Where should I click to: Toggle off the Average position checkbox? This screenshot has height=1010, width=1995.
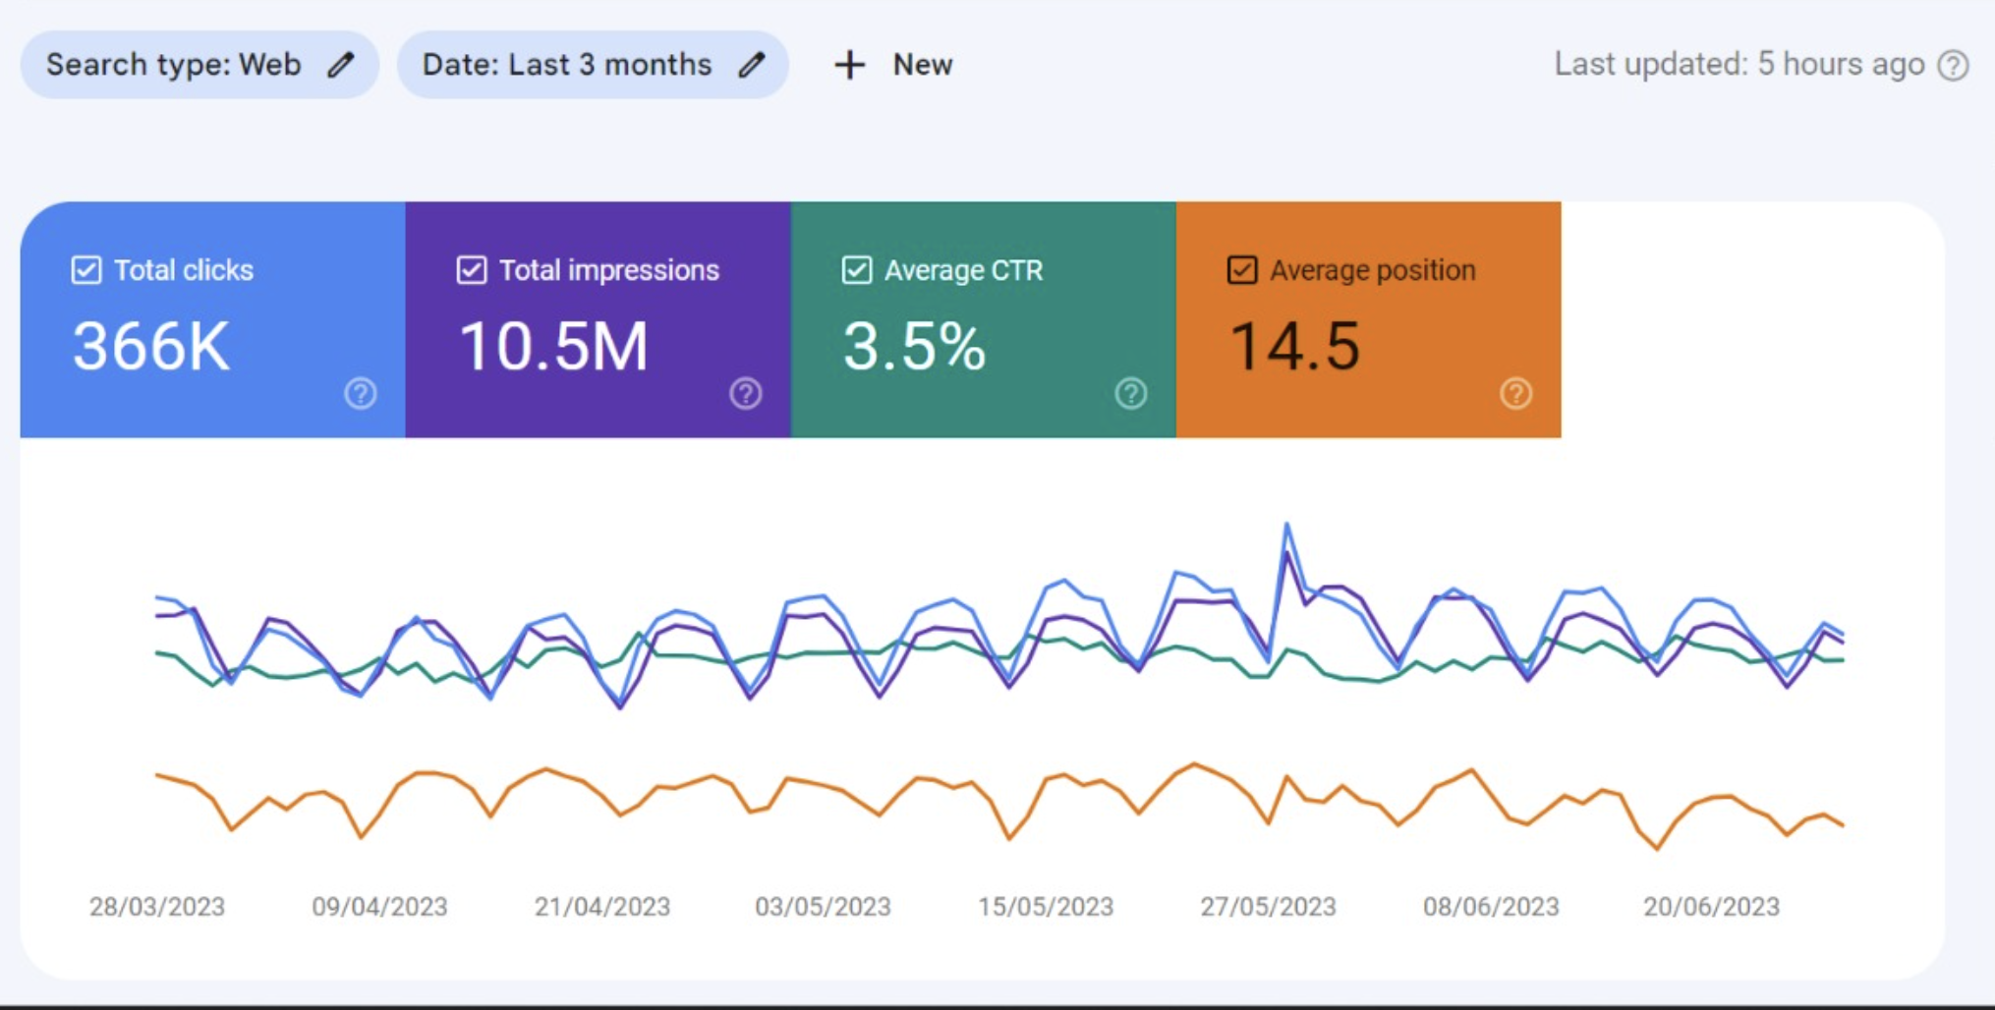tap(1241, 269)
